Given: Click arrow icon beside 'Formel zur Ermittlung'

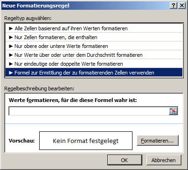Looking at the screenshot, I should pos(11,73).
